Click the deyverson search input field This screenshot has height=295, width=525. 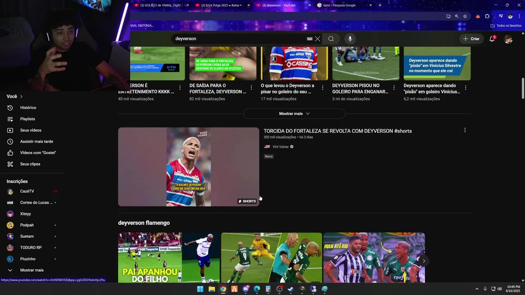[x=240, y=39]
